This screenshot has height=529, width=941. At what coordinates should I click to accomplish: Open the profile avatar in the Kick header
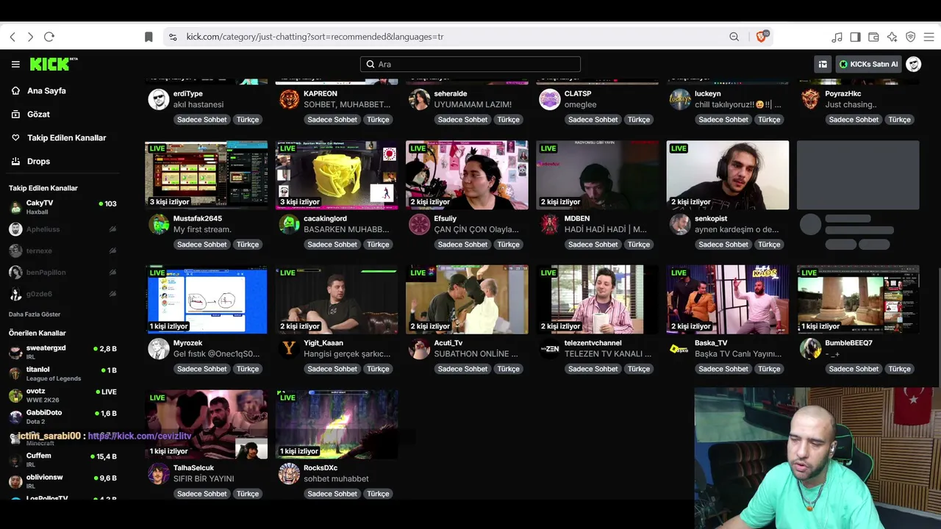tap(914, 64)
